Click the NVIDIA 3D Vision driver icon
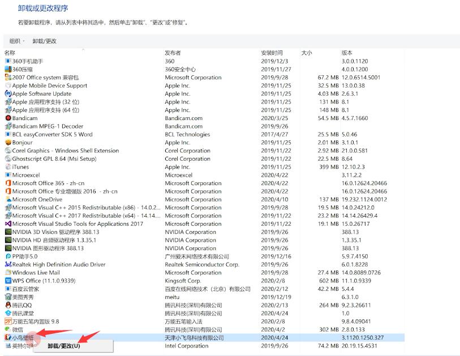Viewport: 460px width, 356px height. click(8, 232)
